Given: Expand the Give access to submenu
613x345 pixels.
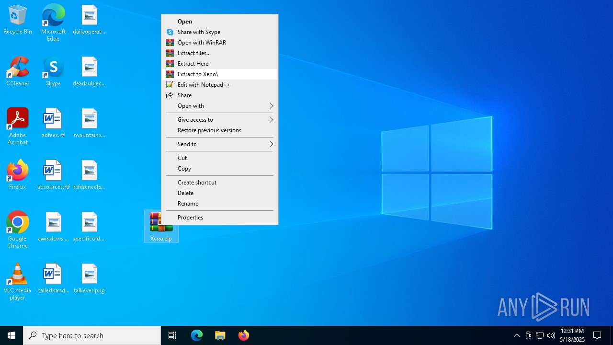Looking at the screenshot, I should pyautogui.click(x=220, y=120).
